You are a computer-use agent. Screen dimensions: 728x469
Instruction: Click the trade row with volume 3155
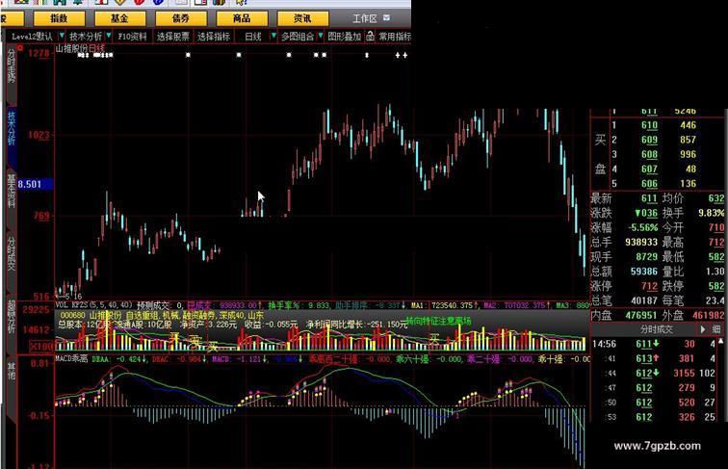pos(654,374)
